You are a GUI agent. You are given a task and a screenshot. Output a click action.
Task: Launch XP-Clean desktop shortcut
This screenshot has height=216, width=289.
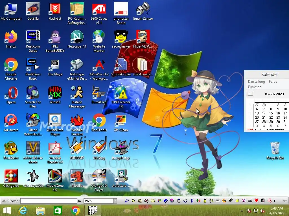click(121, 123)
